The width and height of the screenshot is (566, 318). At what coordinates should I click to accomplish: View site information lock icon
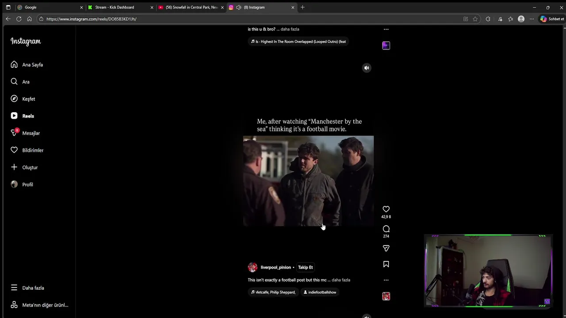pos(41,19)
